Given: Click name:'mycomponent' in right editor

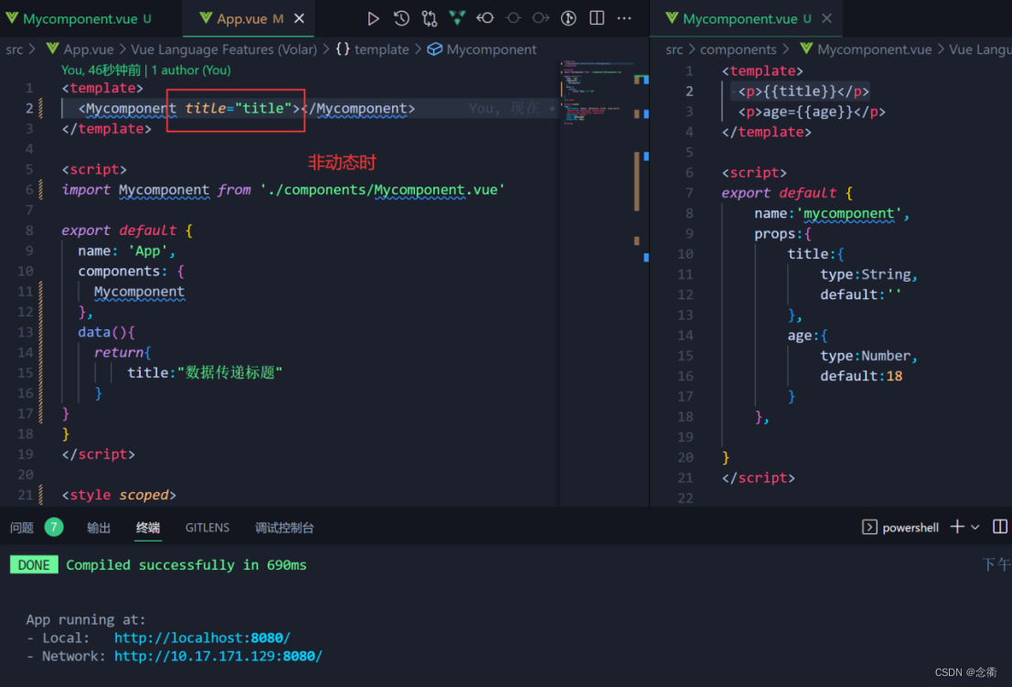Looking at the screenshot, I should click(x=832, y=214).
